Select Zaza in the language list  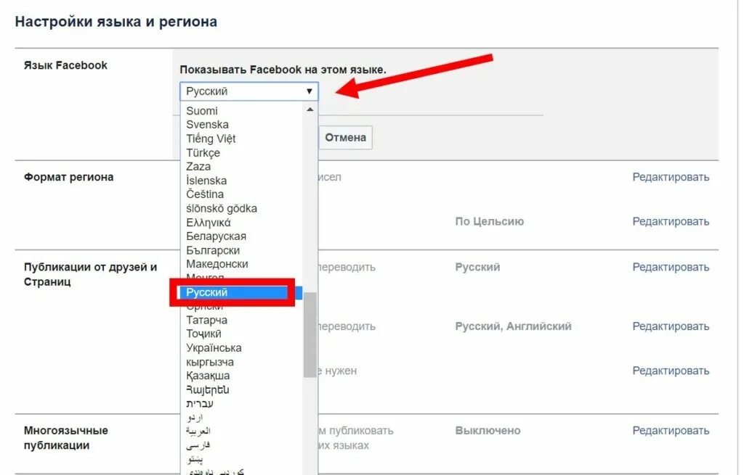click(198, 167)
